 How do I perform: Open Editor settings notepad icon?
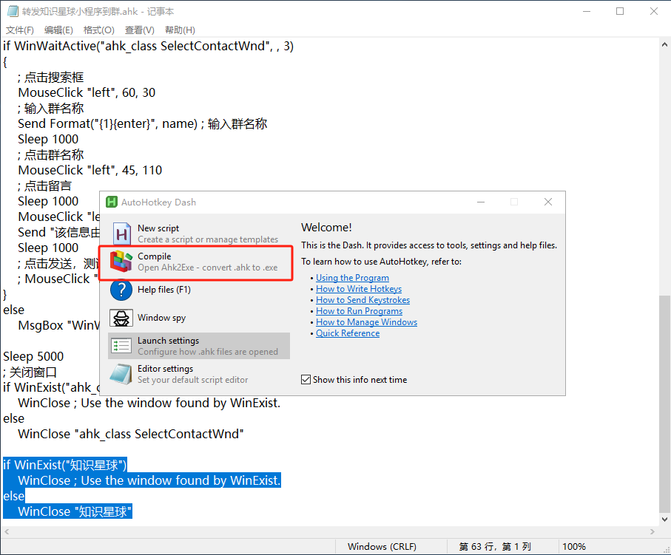pos(121,374)
